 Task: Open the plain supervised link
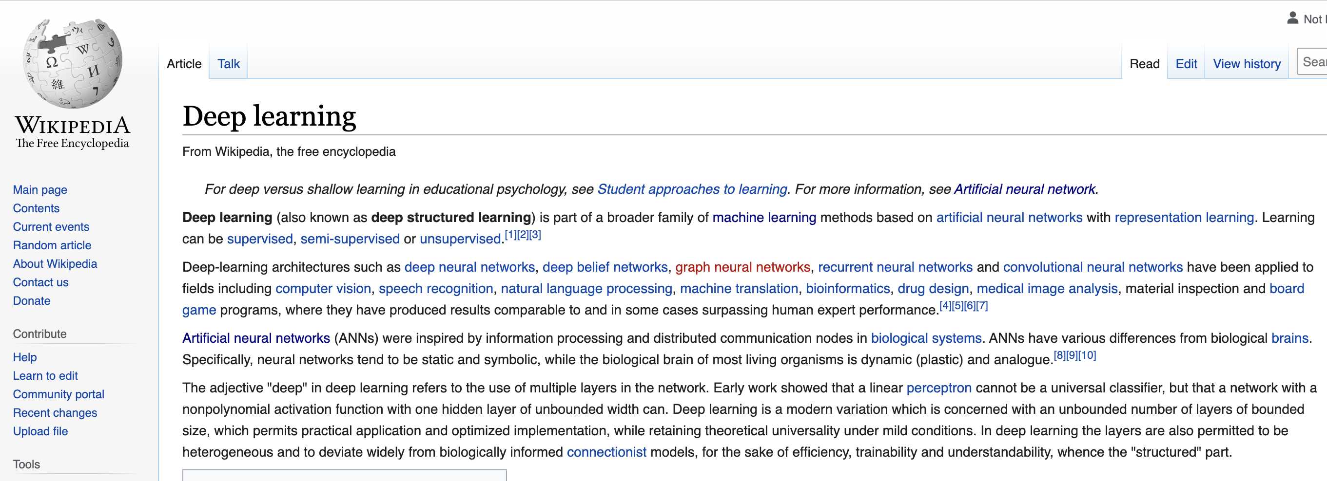coord(260,239)
